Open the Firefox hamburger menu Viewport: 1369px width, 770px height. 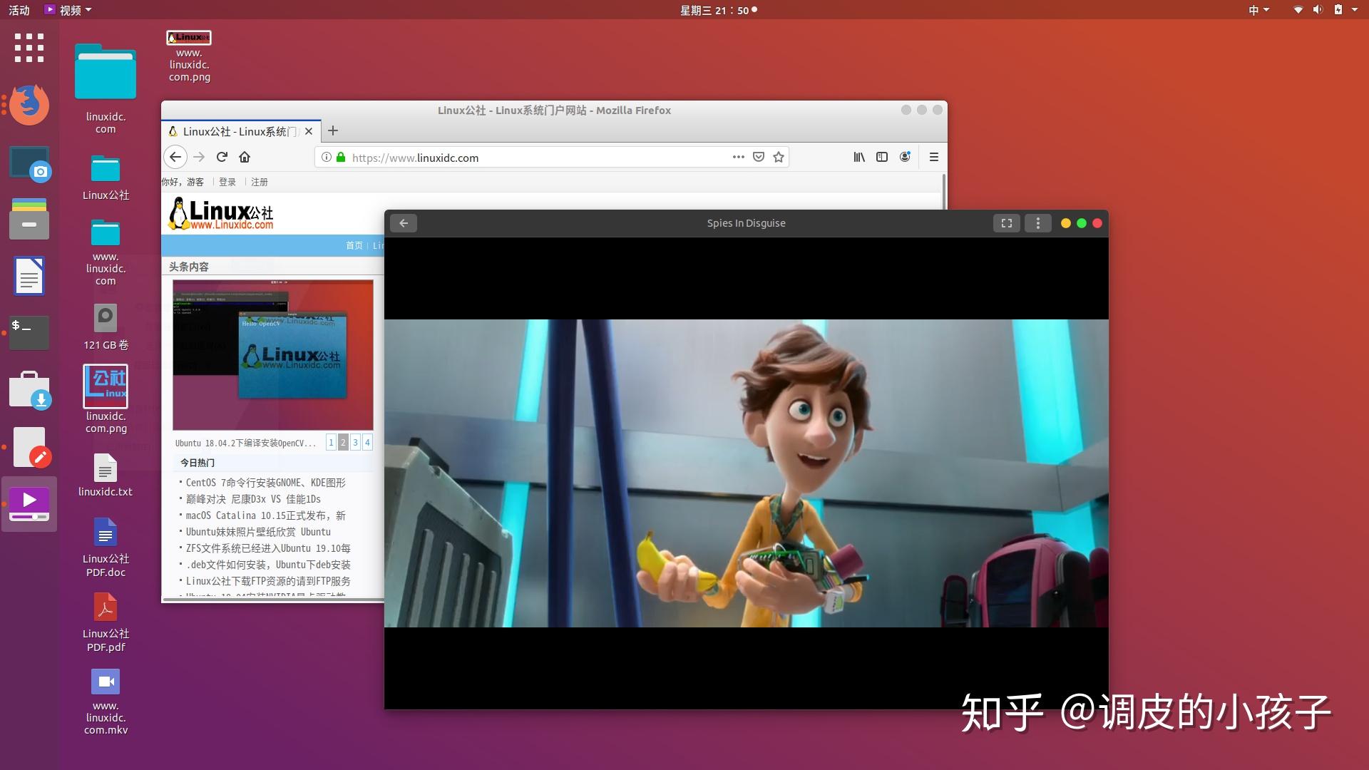click(x=933, y=157)
